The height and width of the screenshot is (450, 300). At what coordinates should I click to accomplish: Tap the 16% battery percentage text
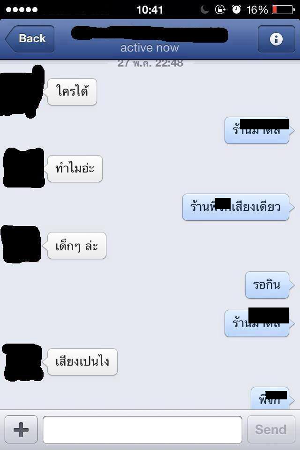257,10
